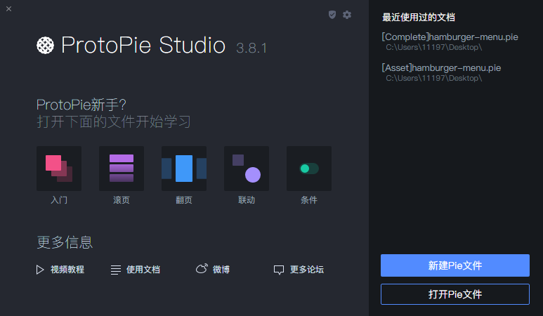
Task: Click the 更多信息 heading
Action: [x=65, y=242]
